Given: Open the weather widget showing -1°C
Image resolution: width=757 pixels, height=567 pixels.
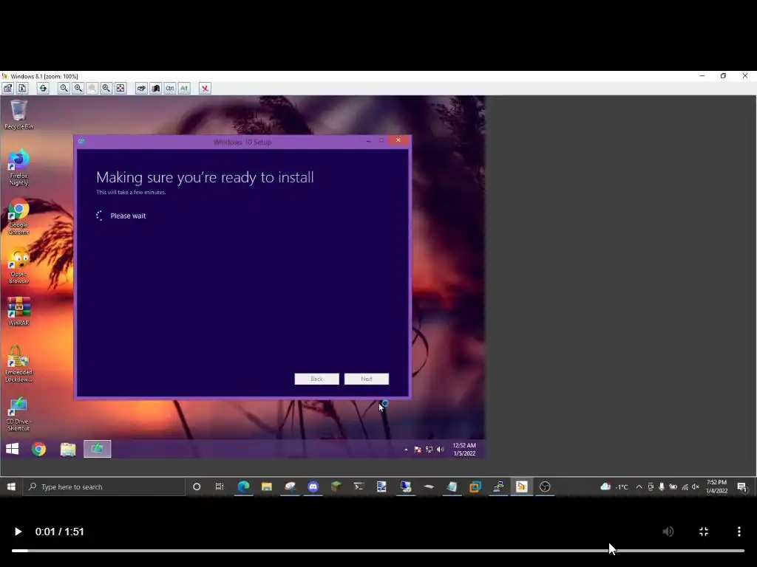Looking at the screenshot, I should 614,487.
